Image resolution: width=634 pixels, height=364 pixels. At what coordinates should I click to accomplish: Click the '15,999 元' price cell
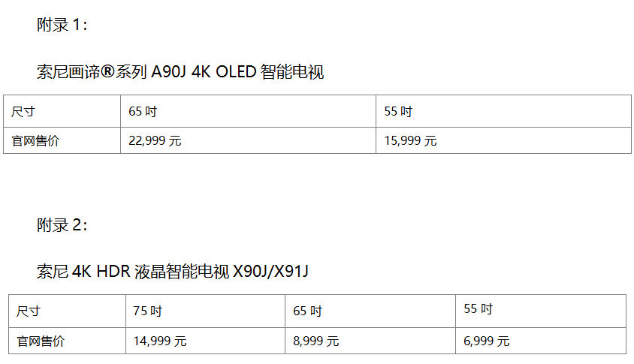tap(410, 140)
